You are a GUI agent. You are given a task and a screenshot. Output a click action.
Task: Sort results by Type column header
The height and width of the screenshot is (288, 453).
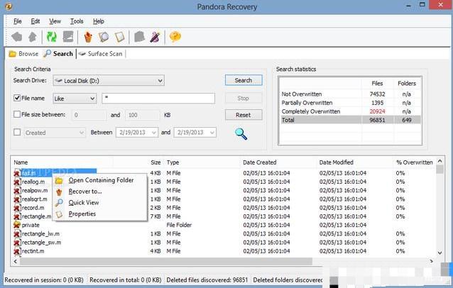coord(202,162)
